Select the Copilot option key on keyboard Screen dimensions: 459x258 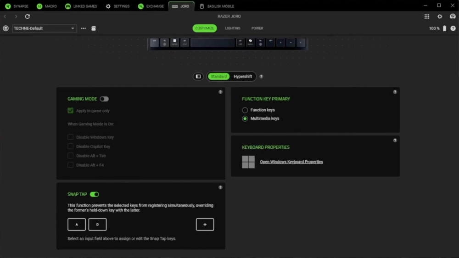(x=250, y=43)
